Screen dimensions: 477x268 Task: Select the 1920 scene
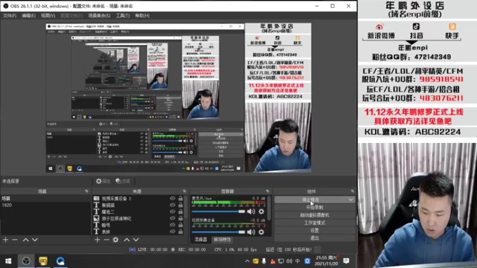click(x=45, y=205)
